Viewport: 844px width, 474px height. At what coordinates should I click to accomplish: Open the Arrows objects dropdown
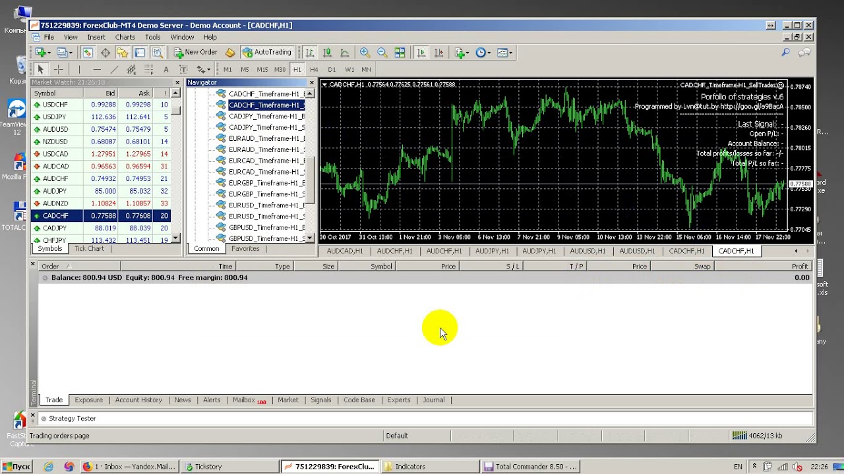(203, 69)
